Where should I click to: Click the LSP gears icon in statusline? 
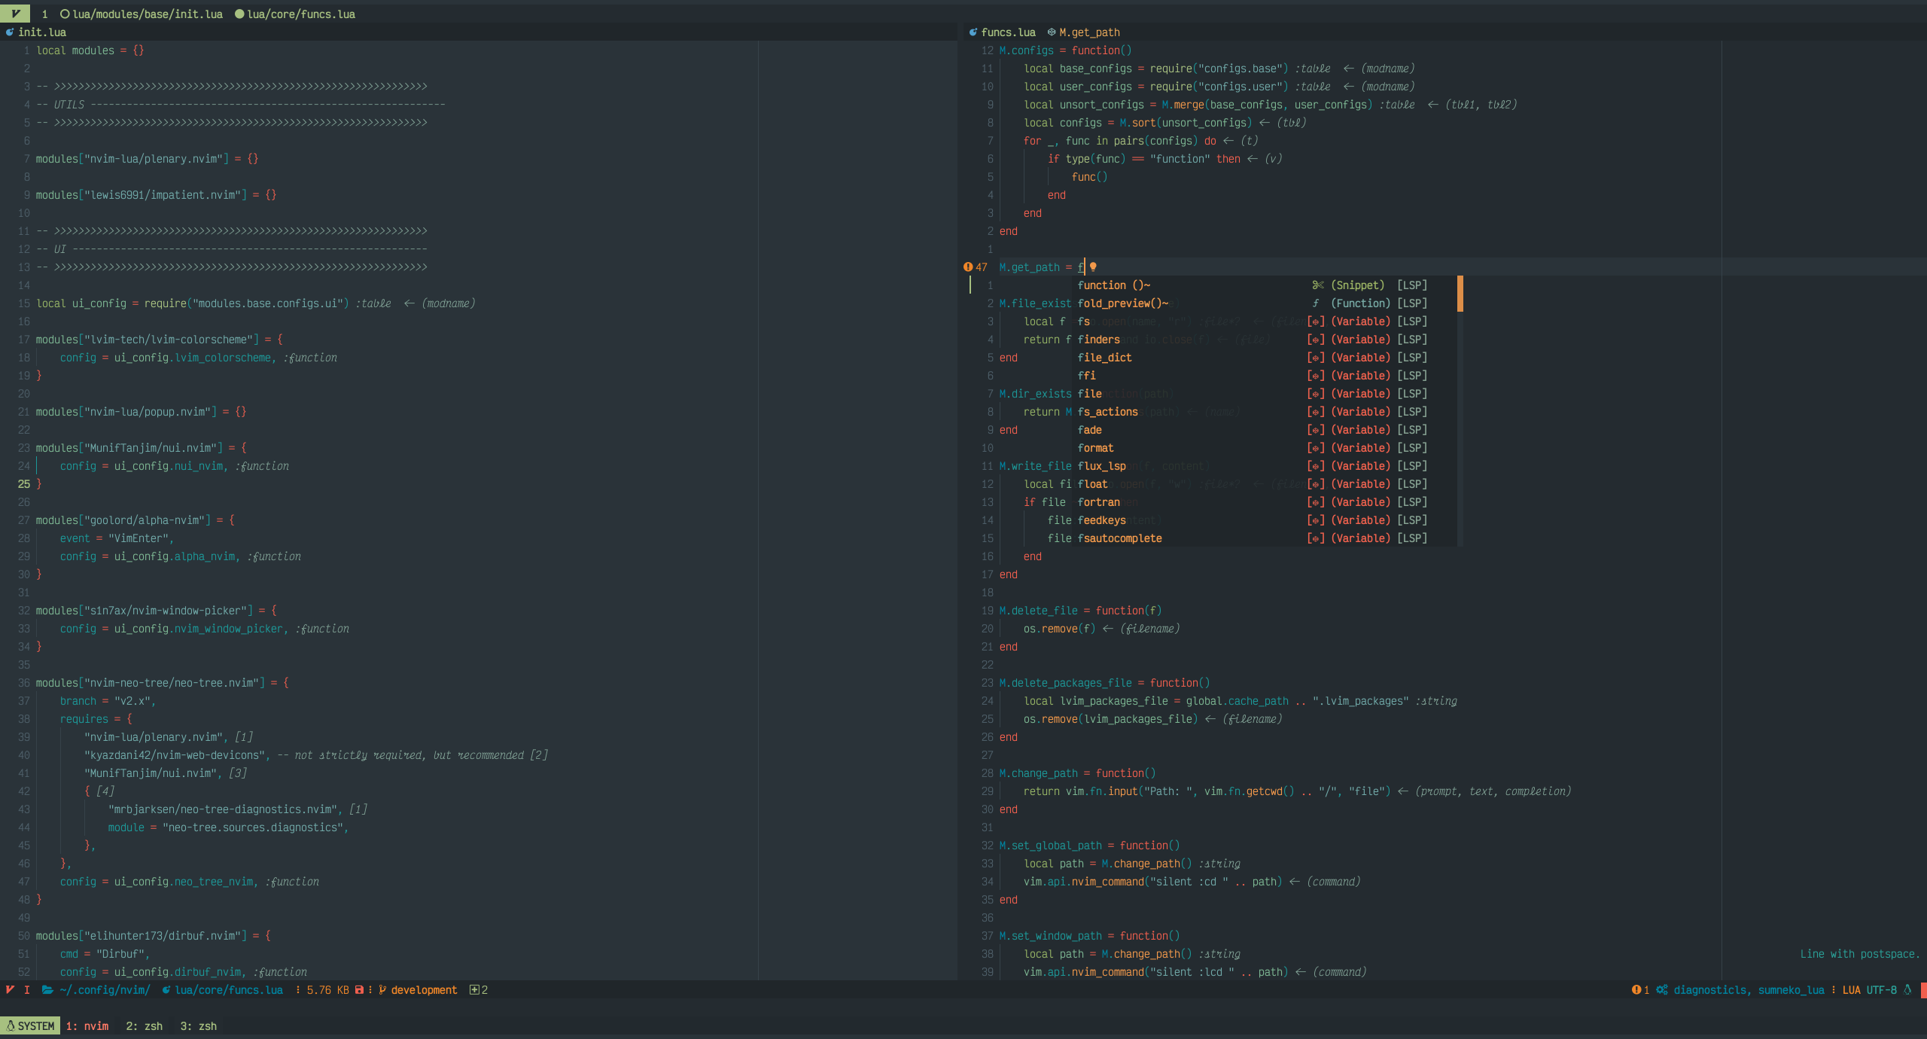[x=1661, y=990]
